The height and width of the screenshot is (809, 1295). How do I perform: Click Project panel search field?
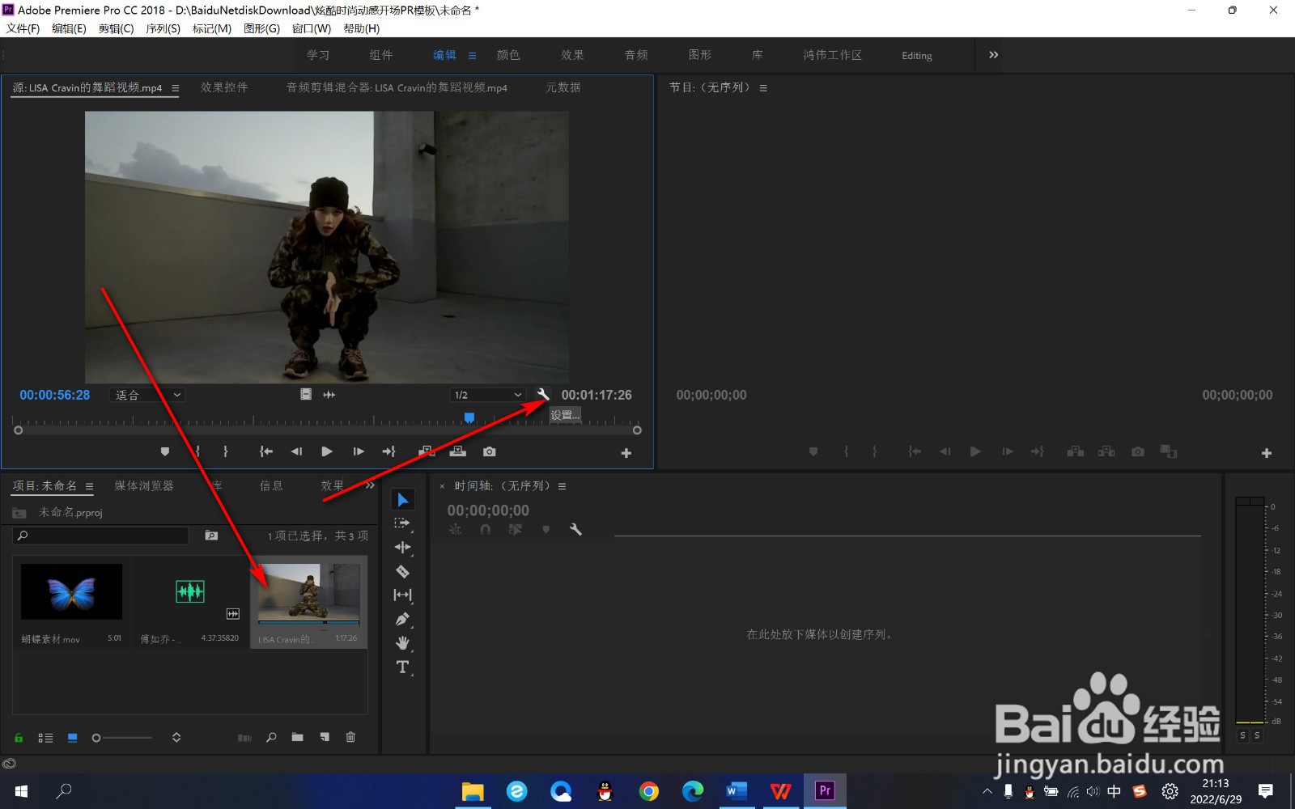coord(101,536)
